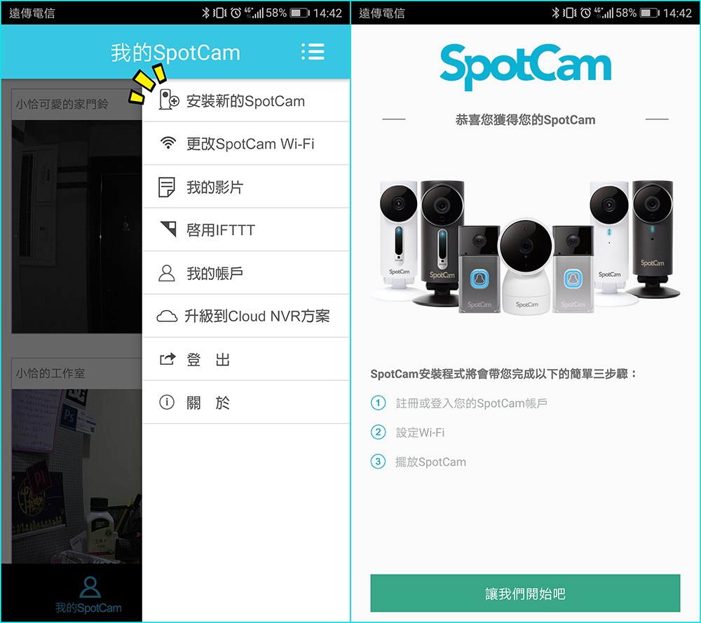701x623 pixels.
Task: Open 我的影片 menu entry
Action: pos(246,187)
